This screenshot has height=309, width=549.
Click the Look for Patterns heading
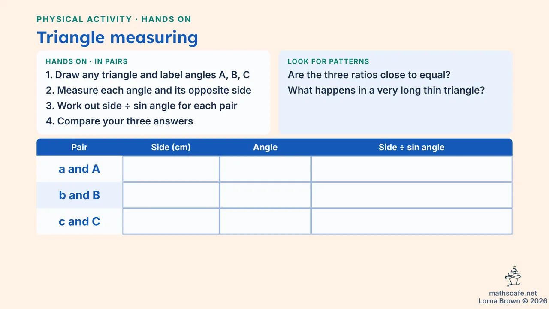pos(329,61)
